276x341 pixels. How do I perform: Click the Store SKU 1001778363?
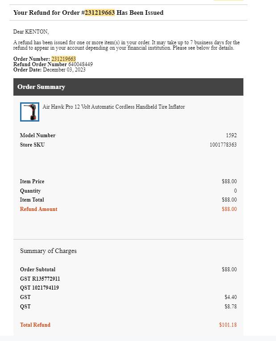223,145
